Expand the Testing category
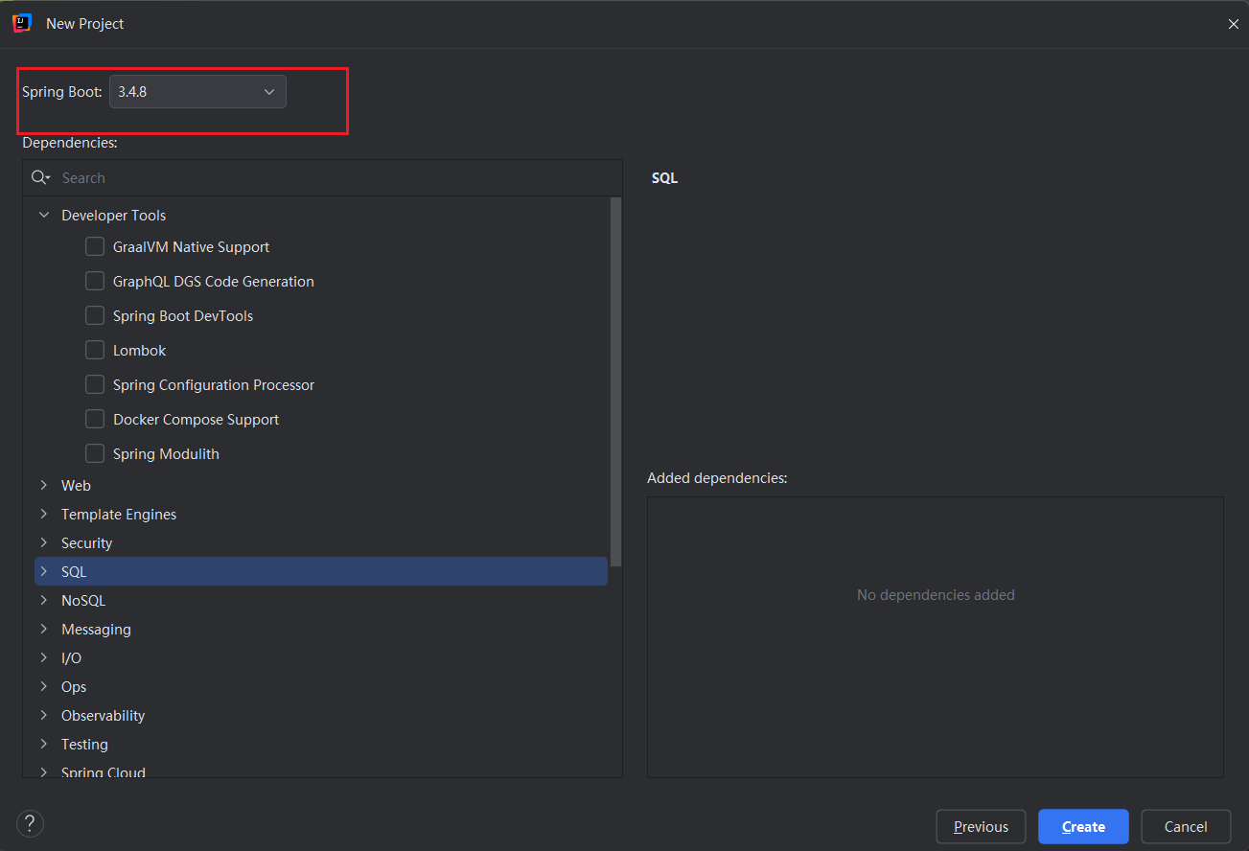 (x=43, y=744)
